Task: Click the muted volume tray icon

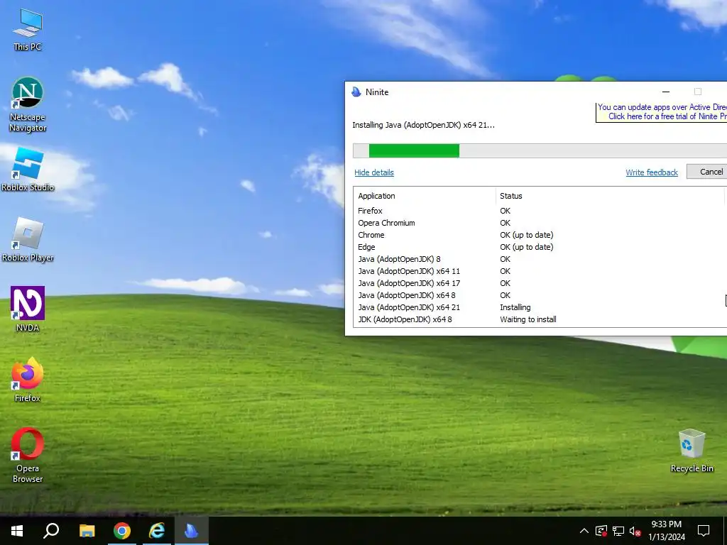Action: [x=635, y=531]
